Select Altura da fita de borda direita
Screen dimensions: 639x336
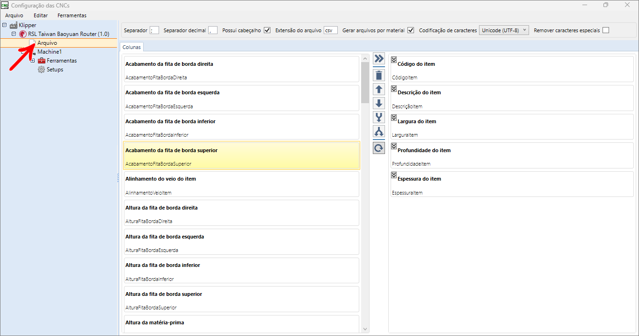[241, 213]
